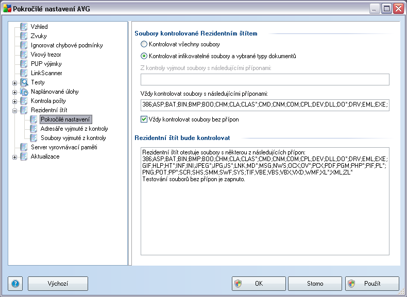Click the always-scan extensions input field
Viewport: 407px width, 297px height.
(265, 105)
